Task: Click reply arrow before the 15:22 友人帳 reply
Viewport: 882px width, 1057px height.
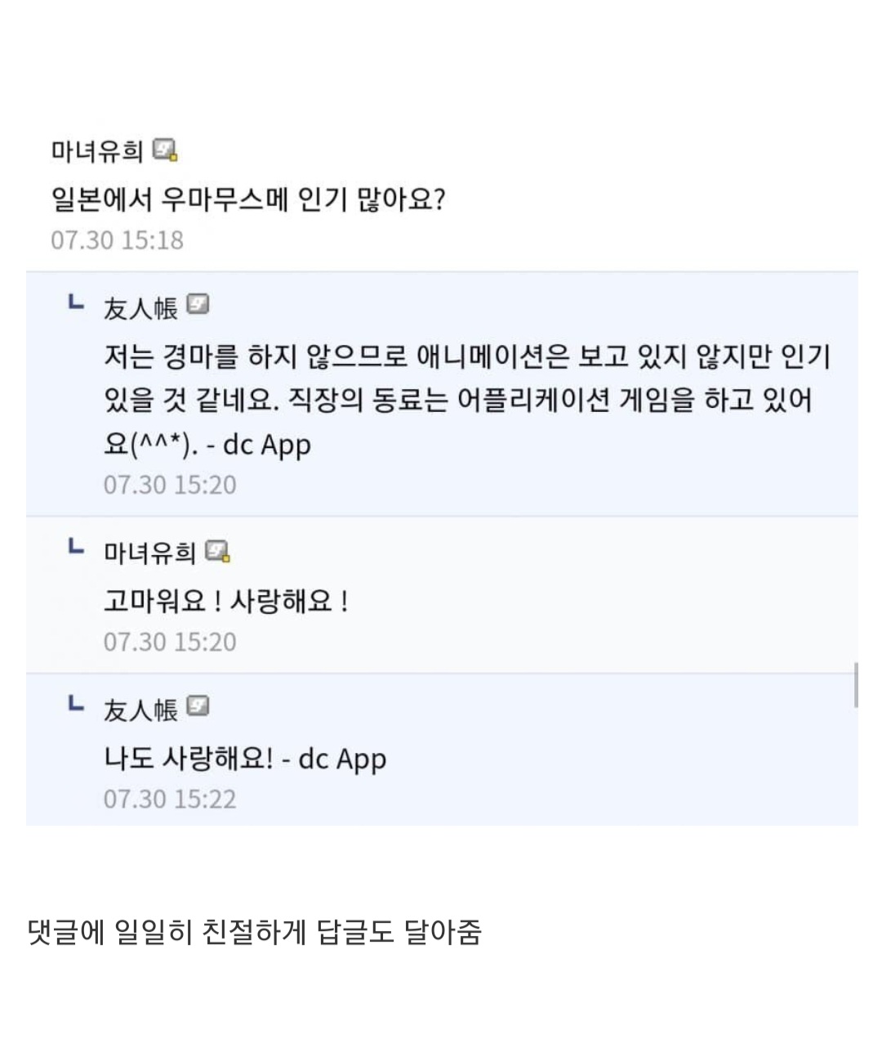Action: click(76, 704)
